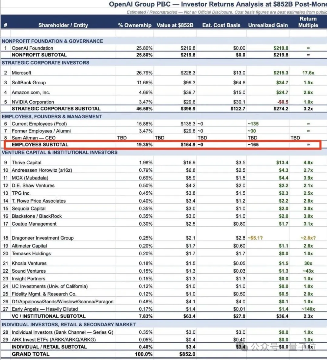Select the "INDIVIDUAL / RETAIL SUBTOTAL" label
The width and height of the screenshot is (327, 360).
point(49,347)
